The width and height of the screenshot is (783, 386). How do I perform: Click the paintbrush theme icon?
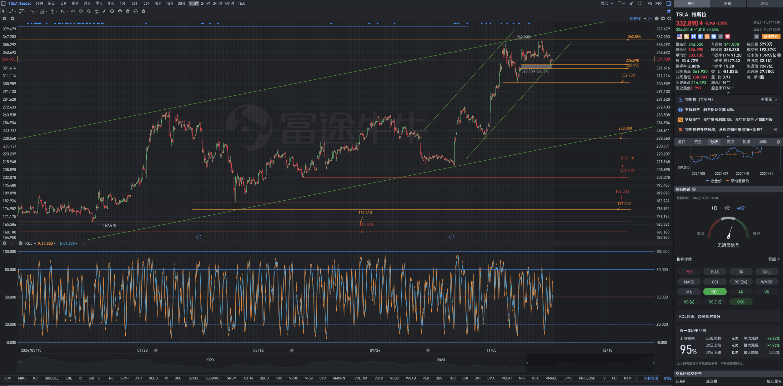click(631, 3)
